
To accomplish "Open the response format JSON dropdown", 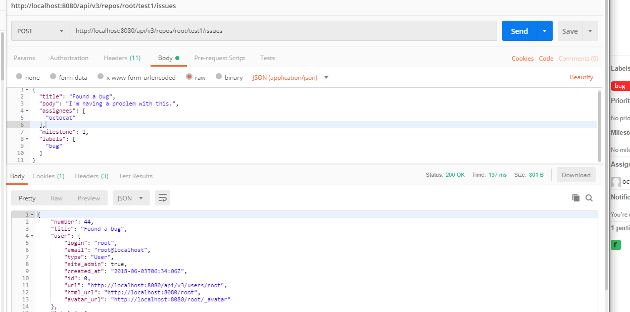I will (x=131, y=198).
